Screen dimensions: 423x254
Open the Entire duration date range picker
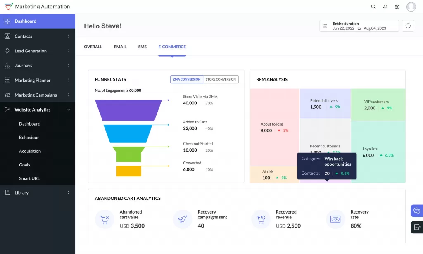(359, 26)
